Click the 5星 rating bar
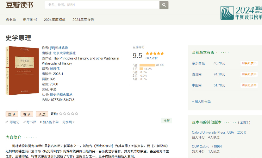The width and height of the screenshot is (262, 158). point(147,65)
